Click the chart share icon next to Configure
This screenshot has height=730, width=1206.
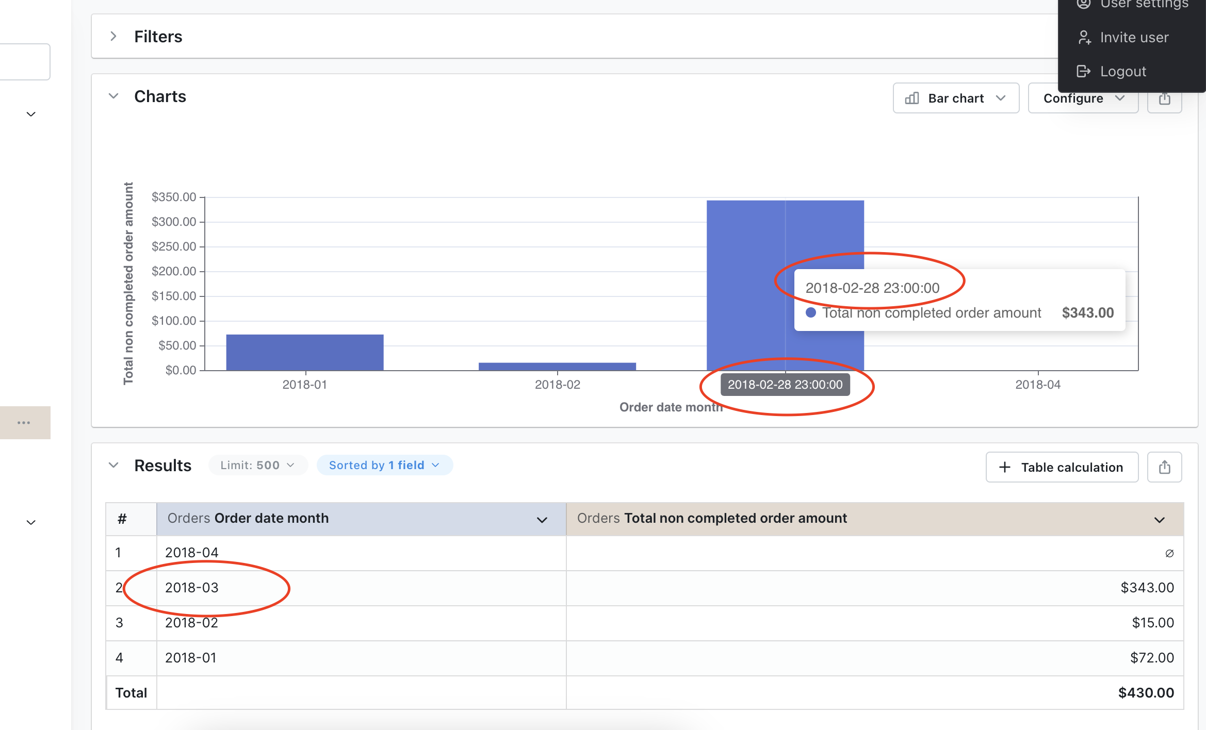[1164, 99]
